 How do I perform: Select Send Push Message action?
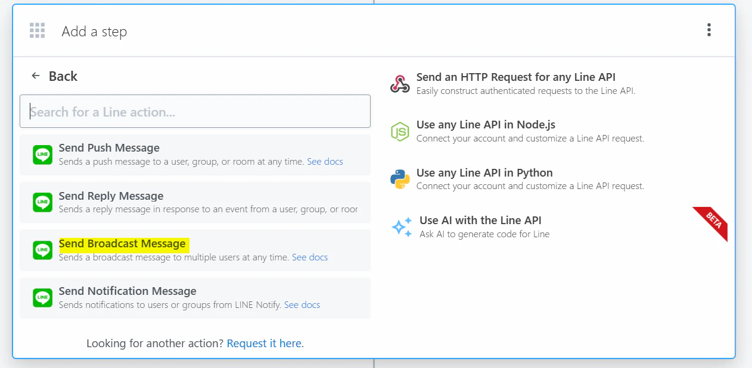[x=195, y=155]
